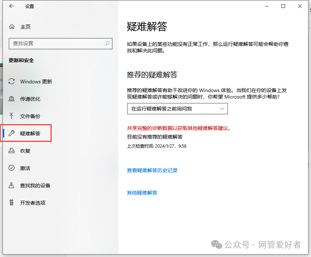The width and height of the screenshot is (311, 257).
Task: Navigate to 查找我的设备
Action: pos(35,186)
